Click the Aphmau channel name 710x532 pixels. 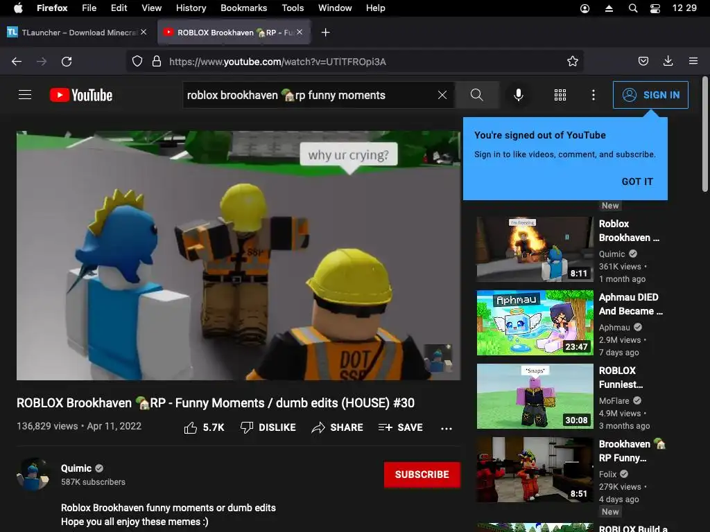(614, 328)
